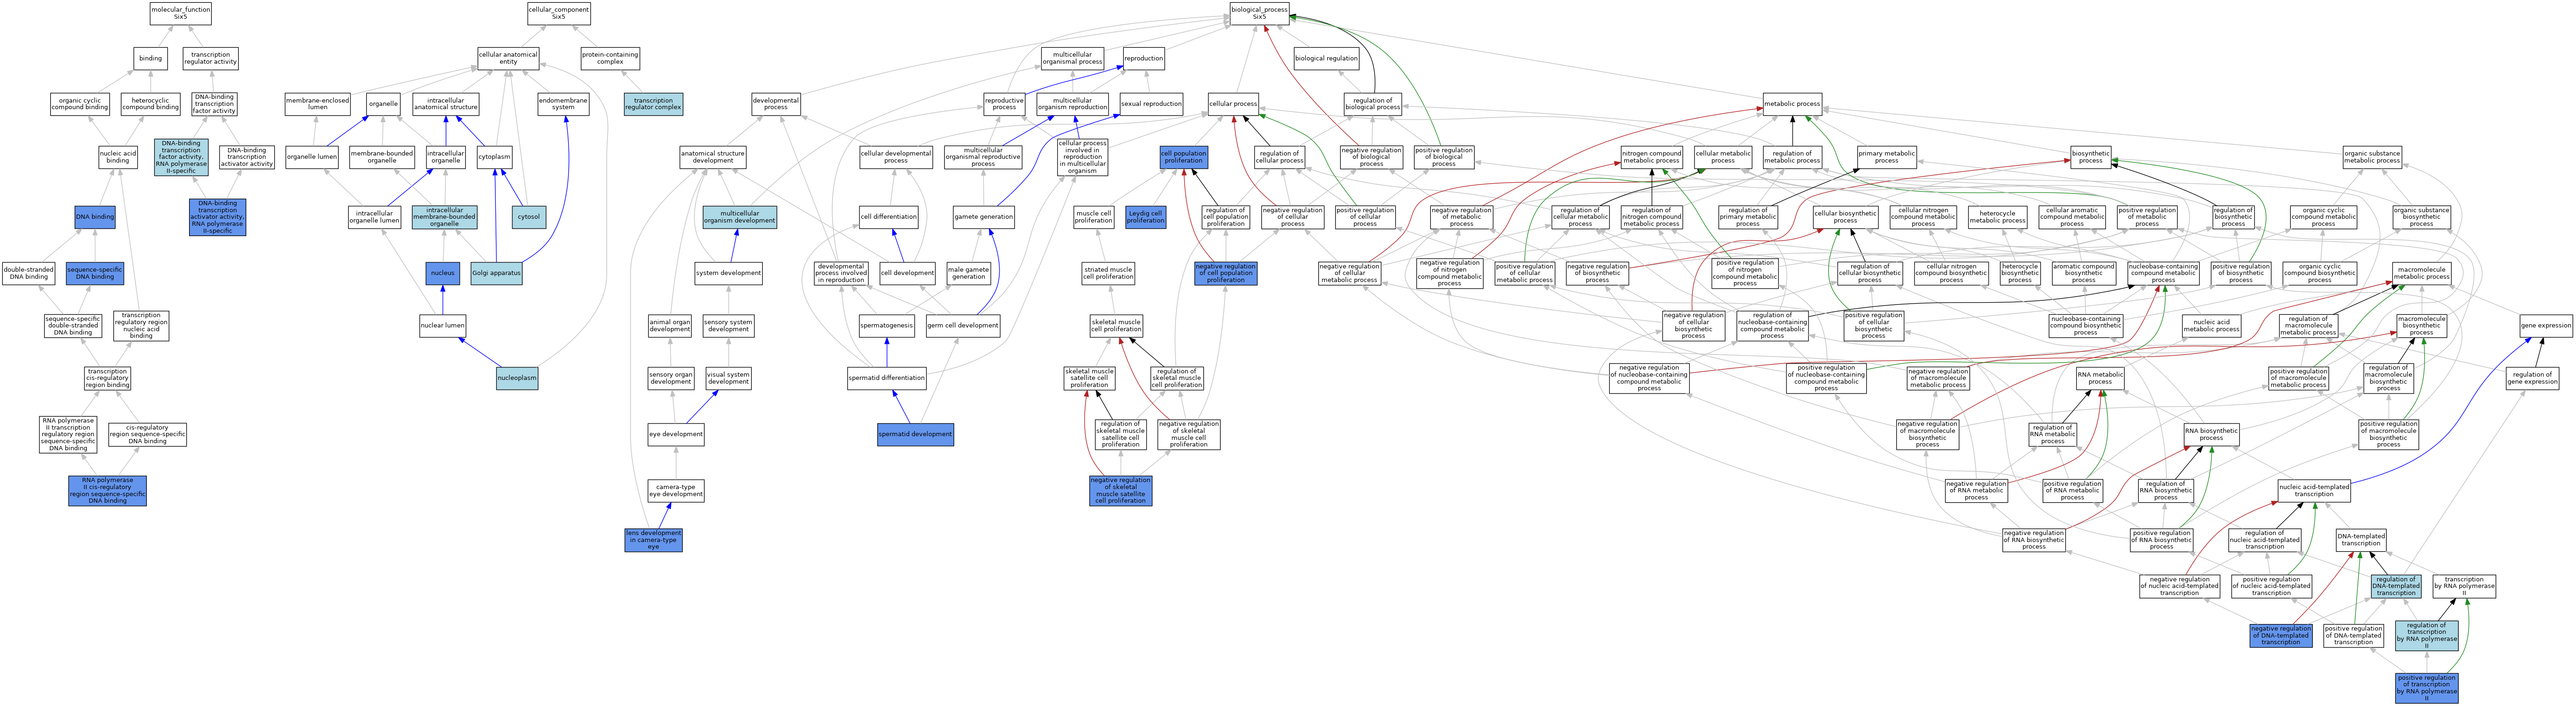The image size is (2576, 706).
Task: Select the heterocycle biosynthetic process node
Action: click(x=2020, y=273)
